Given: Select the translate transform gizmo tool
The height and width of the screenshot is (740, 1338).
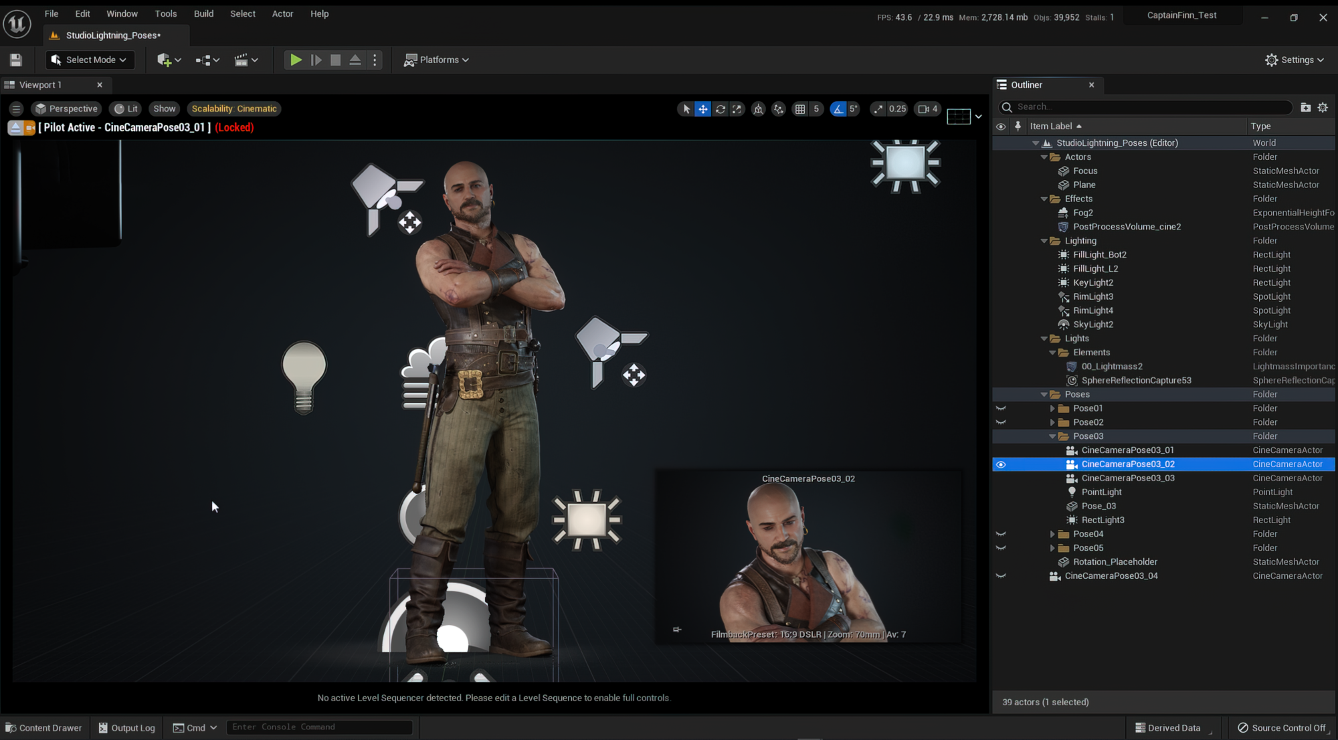Looking at the screenshot, I should 702,109.
